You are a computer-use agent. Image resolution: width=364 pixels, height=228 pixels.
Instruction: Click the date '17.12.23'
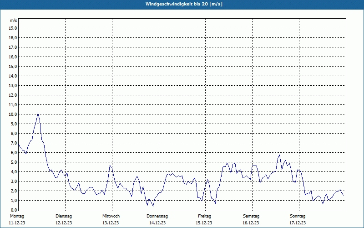(x=298, y=223)
